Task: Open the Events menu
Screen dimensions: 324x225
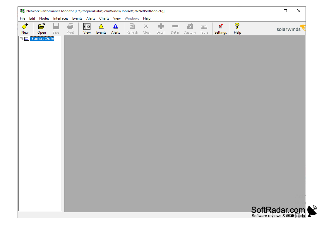Action: 77,18
